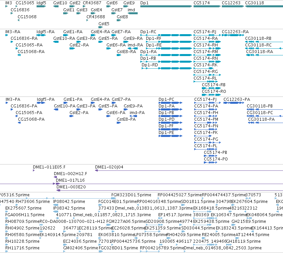
Task: Open the IP08042.5prime EST label
Action: pyautogui.click(x=69, y=202)
